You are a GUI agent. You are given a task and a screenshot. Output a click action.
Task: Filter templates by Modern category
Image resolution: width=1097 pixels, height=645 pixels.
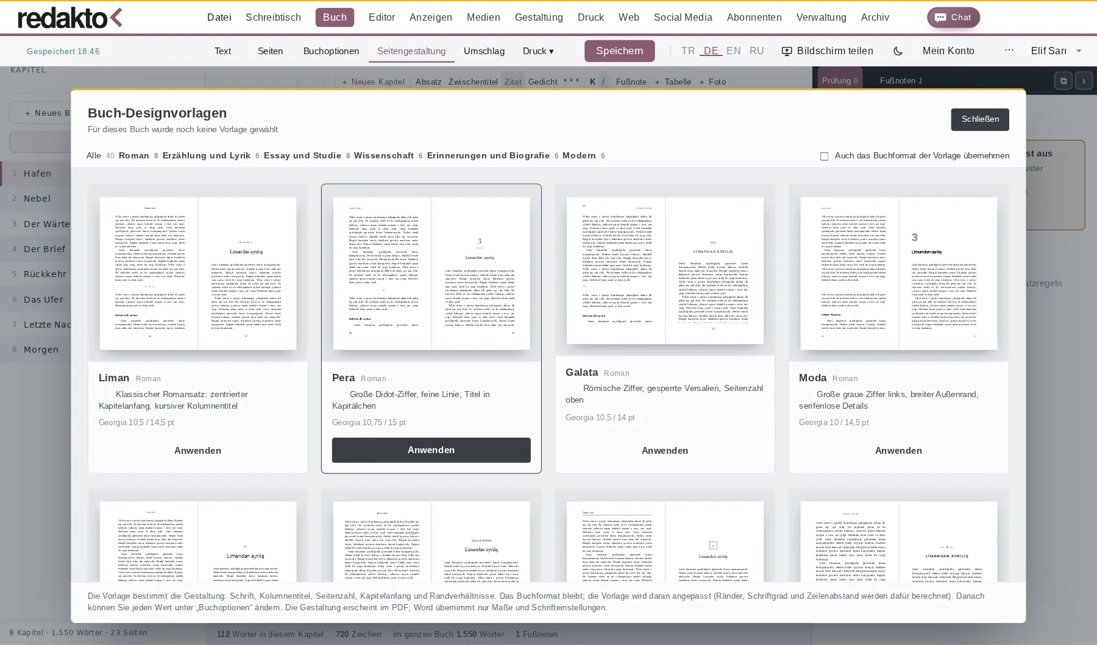[579, 156]
